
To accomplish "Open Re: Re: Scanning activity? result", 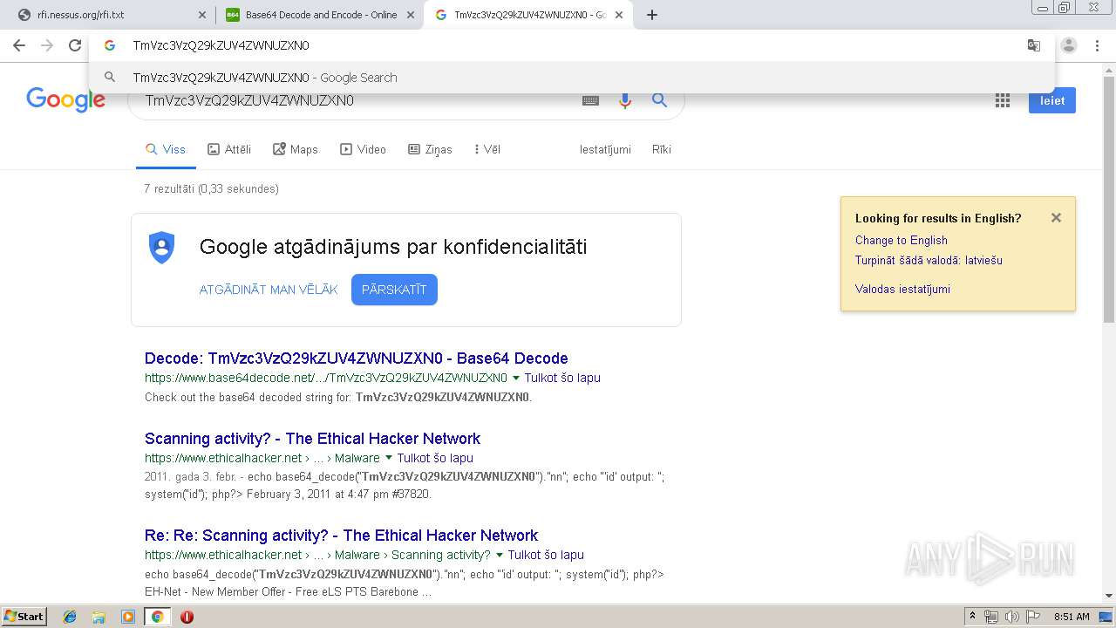I will coord(341,536).
